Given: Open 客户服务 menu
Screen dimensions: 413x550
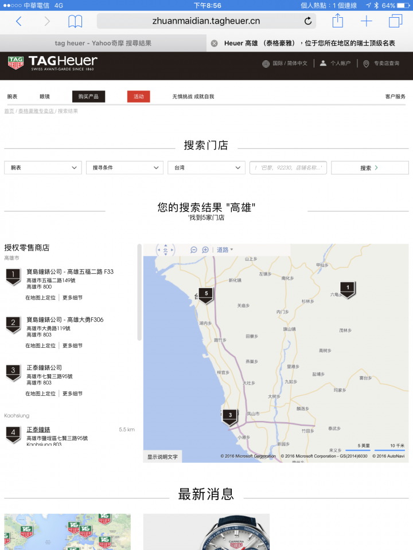Looking at the screenshot, I should point(395,96).
